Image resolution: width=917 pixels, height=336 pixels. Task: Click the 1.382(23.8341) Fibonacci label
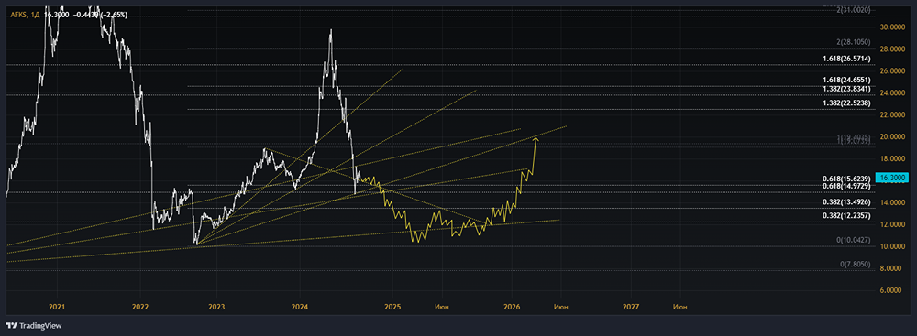click(x=846, y=89)
